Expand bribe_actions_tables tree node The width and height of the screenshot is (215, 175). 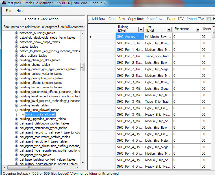pos(16,56)
